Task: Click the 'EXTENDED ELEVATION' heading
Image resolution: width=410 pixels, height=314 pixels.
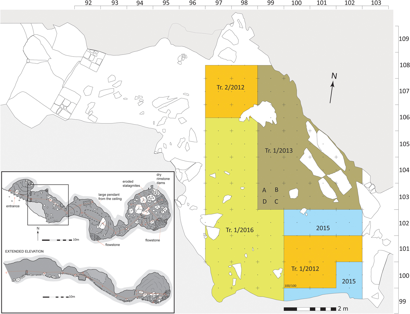Action: pos(24,252)
